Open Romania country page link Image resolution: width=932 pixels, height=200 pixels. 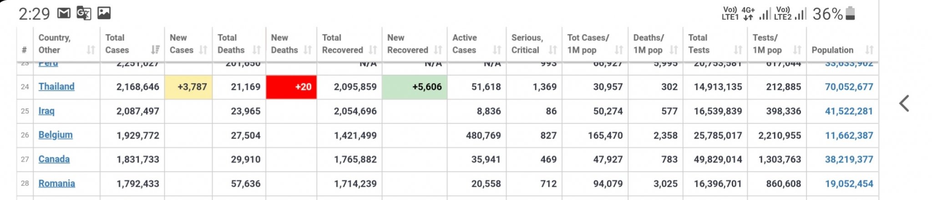(x=57, y=184)
